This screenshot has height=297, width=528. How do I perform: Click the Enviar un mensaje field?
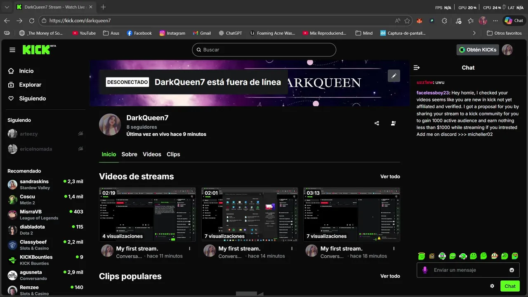click(468, 270)
